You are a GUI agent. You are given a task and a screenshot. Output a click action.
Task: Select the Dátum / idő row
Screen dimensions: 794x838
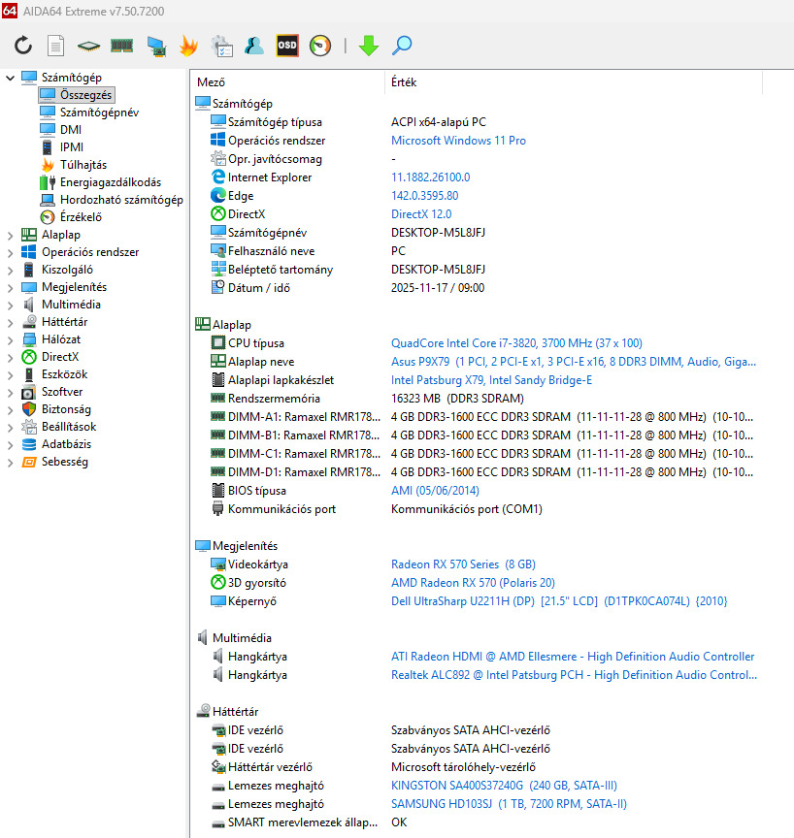tap(347, 288)
